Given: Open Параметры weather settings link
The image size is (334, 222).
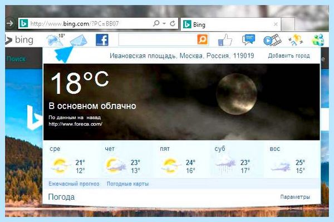Looking at the screenshot, I should [295, 197].
